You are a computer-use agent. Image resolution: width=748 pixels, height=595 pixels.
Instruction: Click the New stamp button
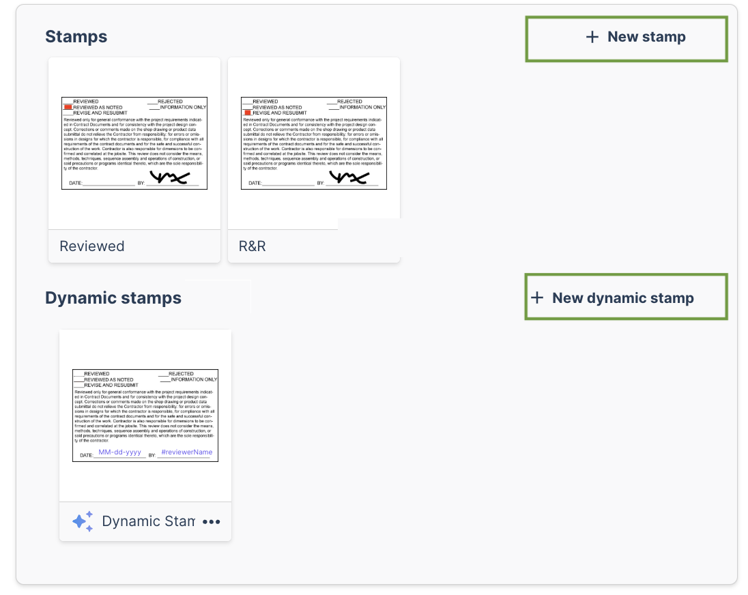pos(627,39)
